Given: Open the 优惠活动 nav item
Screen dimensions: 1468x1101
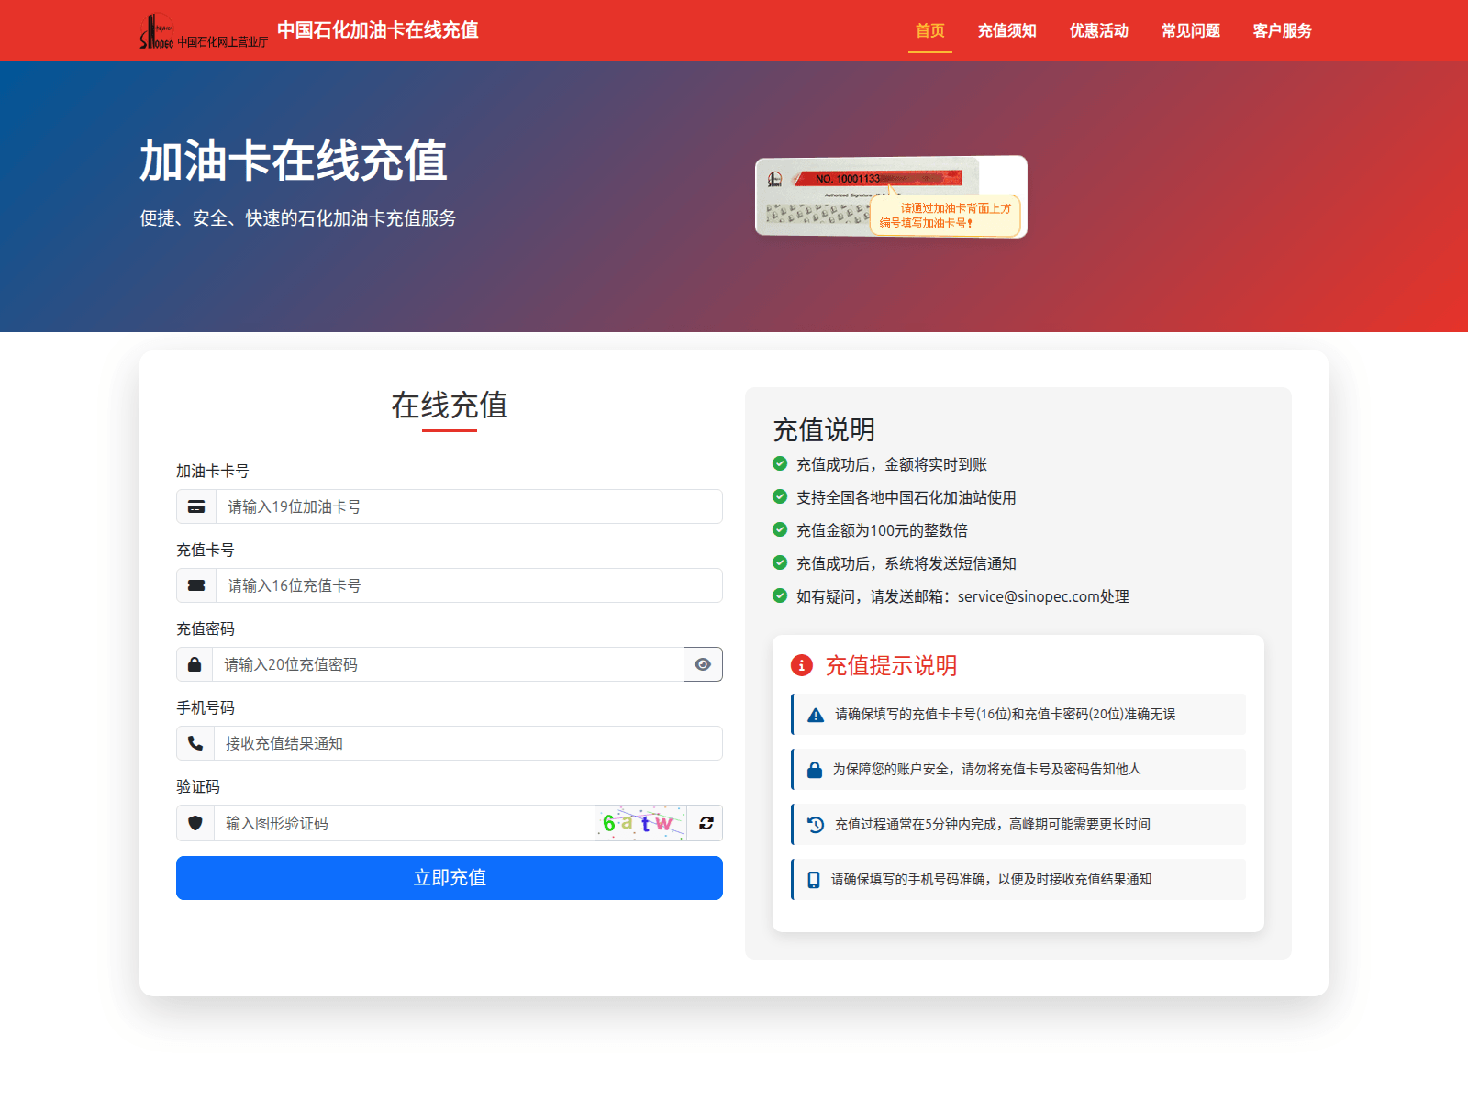Looking at the screenshot, I should click(1099, 30).
